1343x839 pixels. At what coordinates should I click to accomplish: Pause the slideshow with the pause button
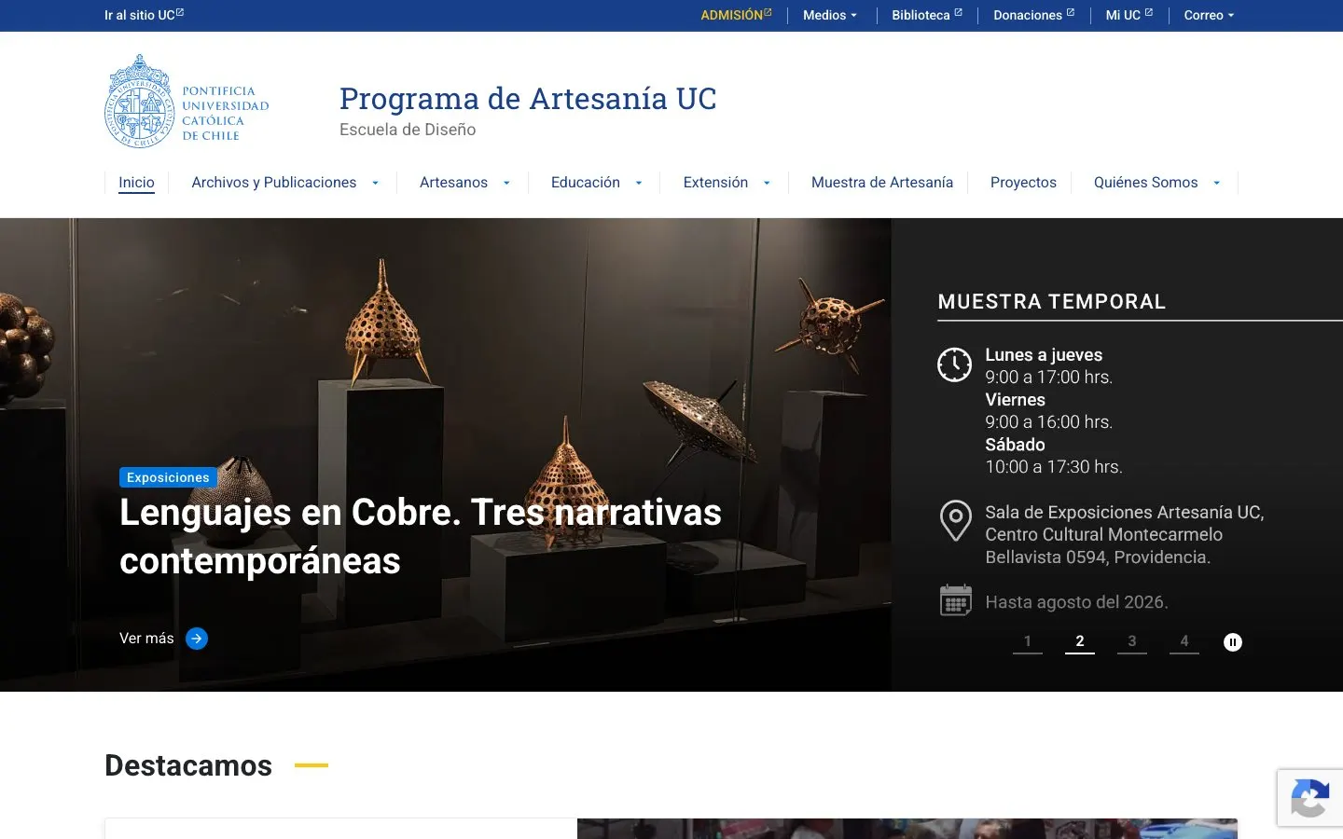point(1233,642)
